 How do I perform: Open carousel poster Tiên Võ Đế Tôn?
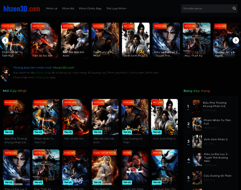[44, 40]
